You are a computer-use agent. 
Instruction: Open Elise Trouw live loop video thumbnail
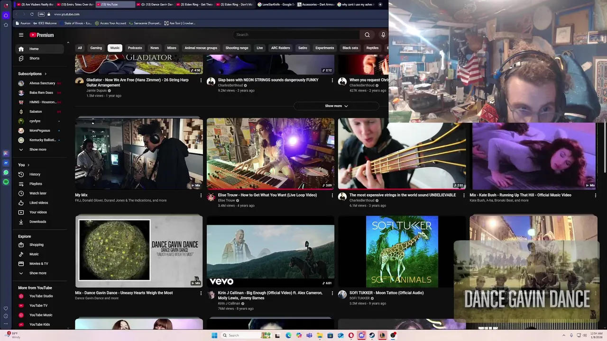[270, 153]
